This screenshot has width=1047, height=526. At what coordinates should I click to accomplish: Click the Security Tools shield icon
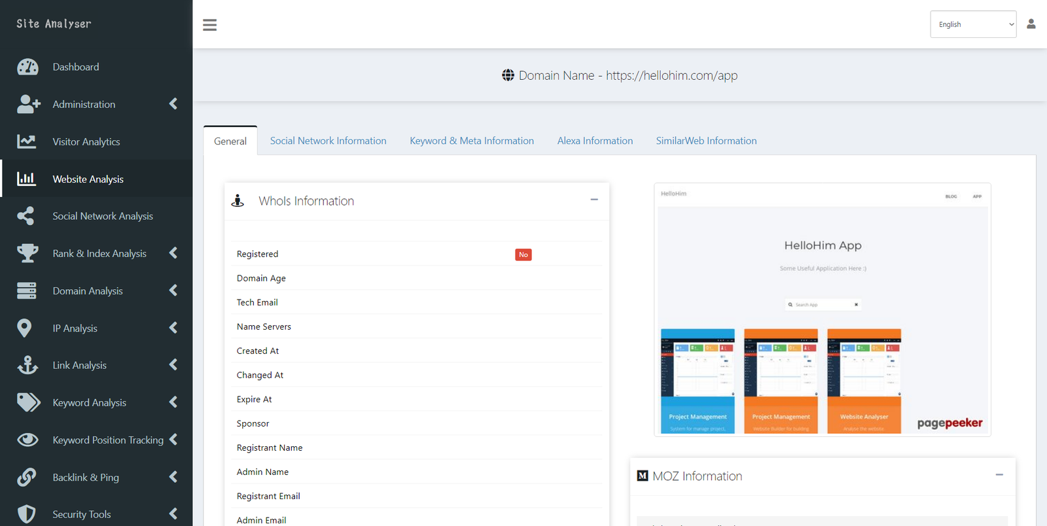pos(27,514)
